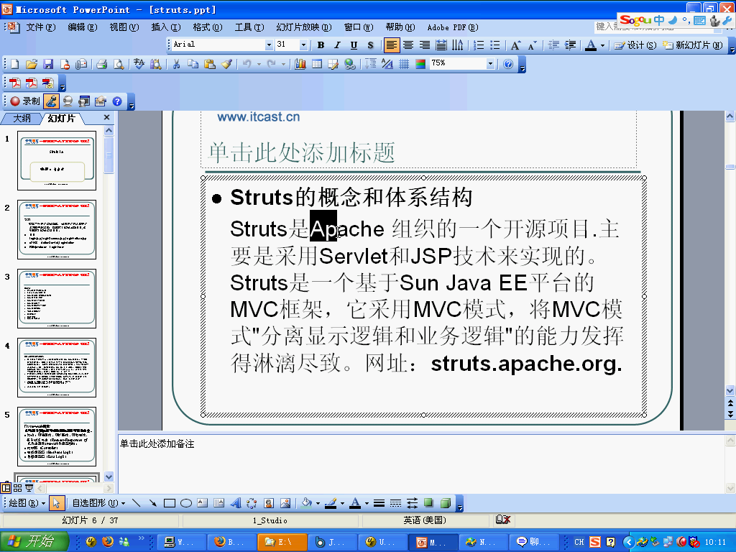The image size is (736, 552).
Task: Apply the fill color paint bucket
Action: coord(306,503)
